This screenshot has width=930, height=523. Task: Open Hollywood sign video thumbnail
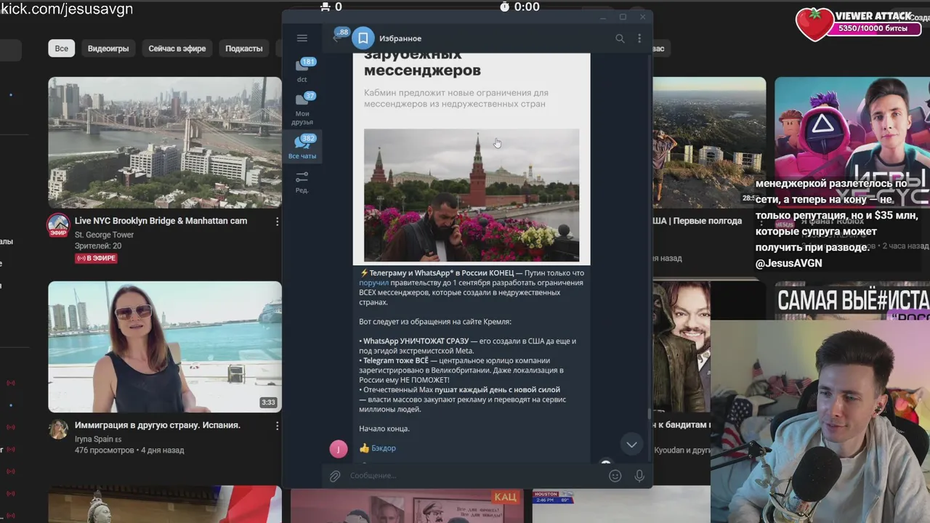point(709,142)
